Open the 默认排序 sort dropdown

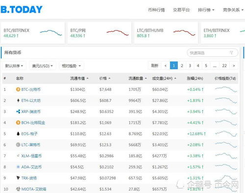tap(14, 66)
